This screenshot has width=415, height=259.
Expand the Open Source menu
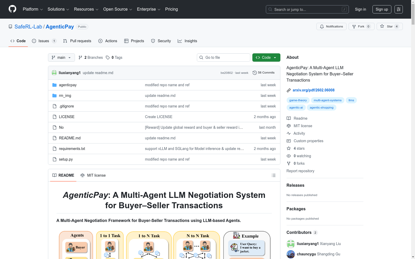(117, 9)
